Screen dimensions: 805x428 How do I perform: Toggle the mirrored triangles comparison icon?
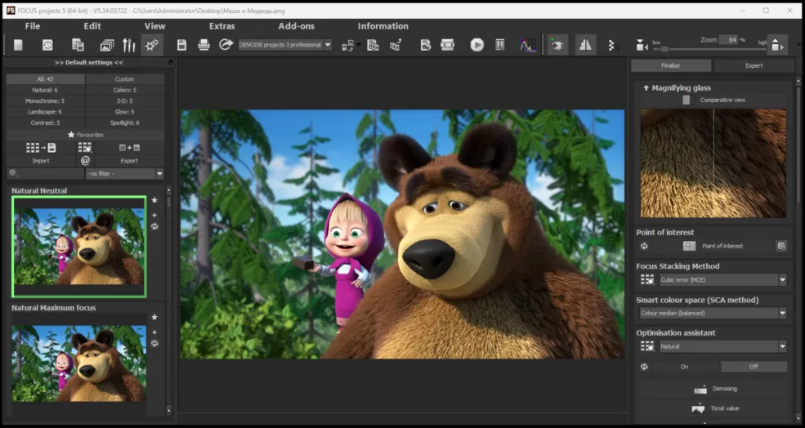585,45
